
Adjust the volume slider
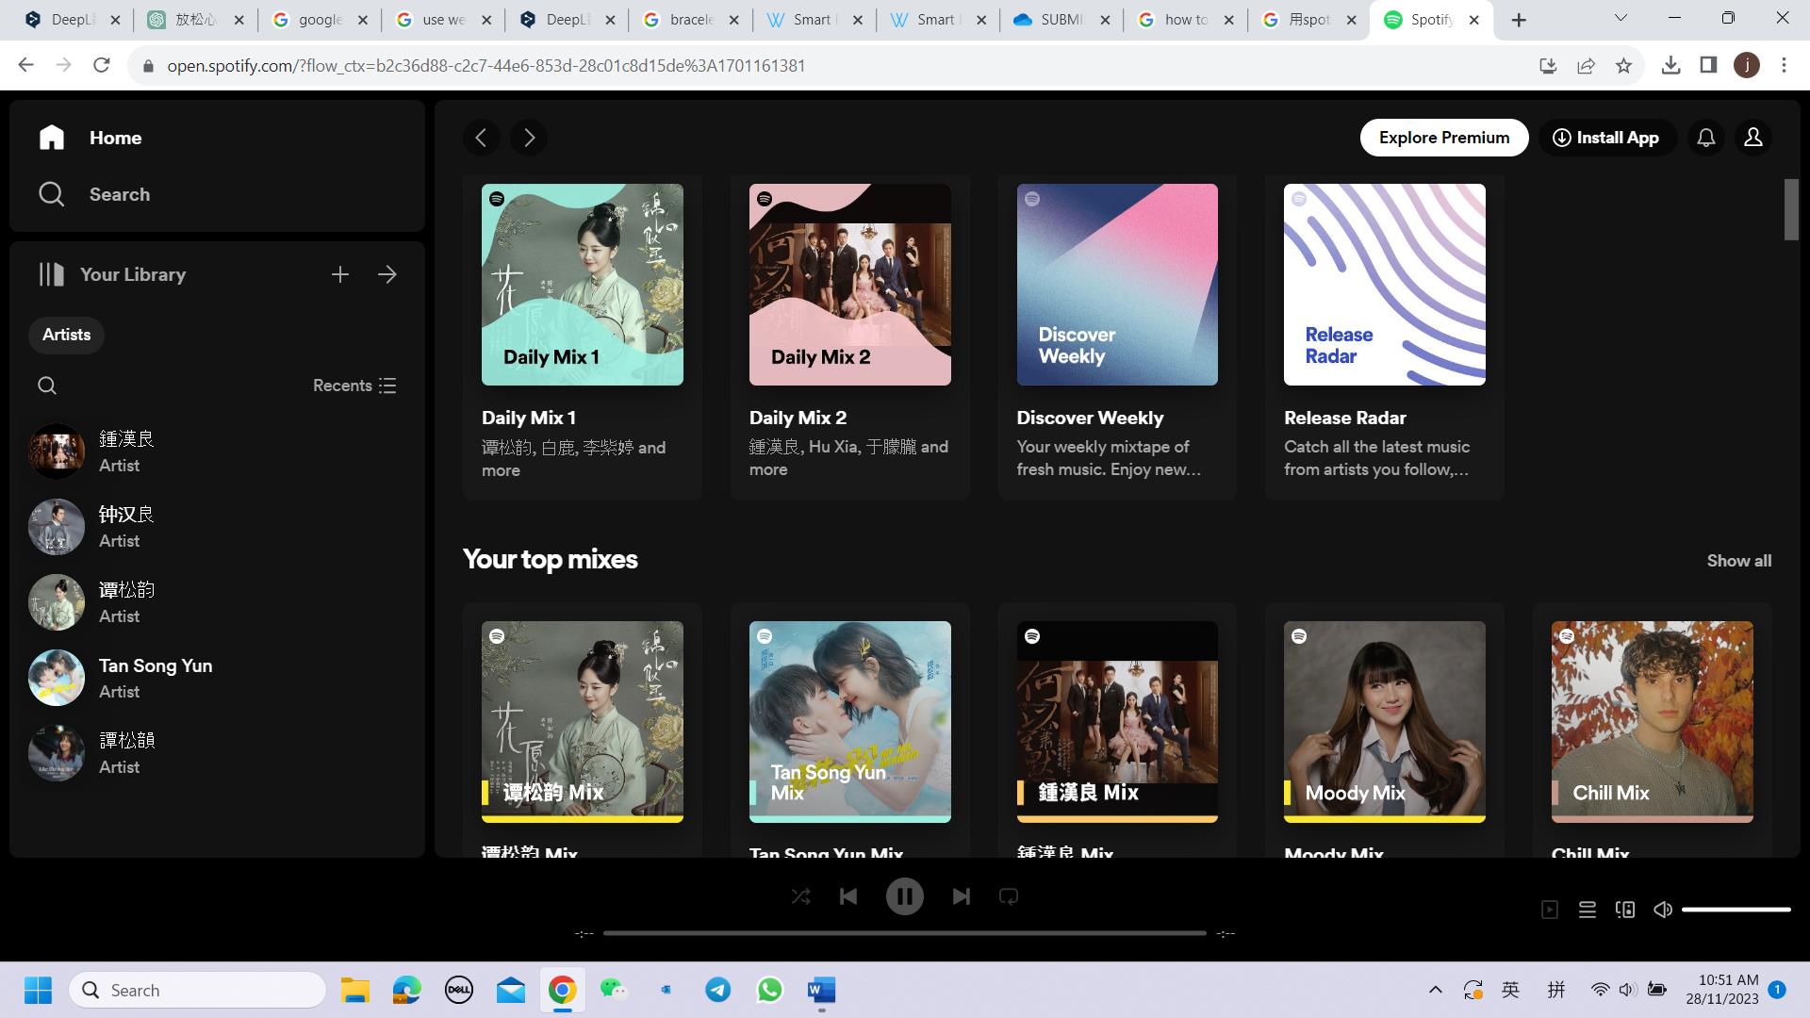(x=1736, y=910)
